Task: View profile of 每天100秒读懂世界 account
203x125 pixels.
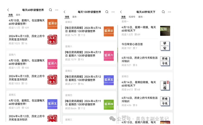Action: point(113,12)
